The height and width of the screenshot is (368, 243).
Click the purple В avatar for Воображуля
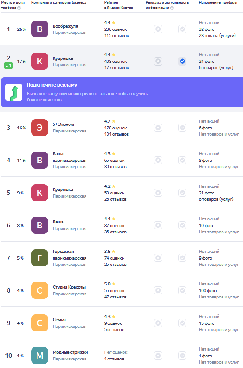[x=40, y=29]
